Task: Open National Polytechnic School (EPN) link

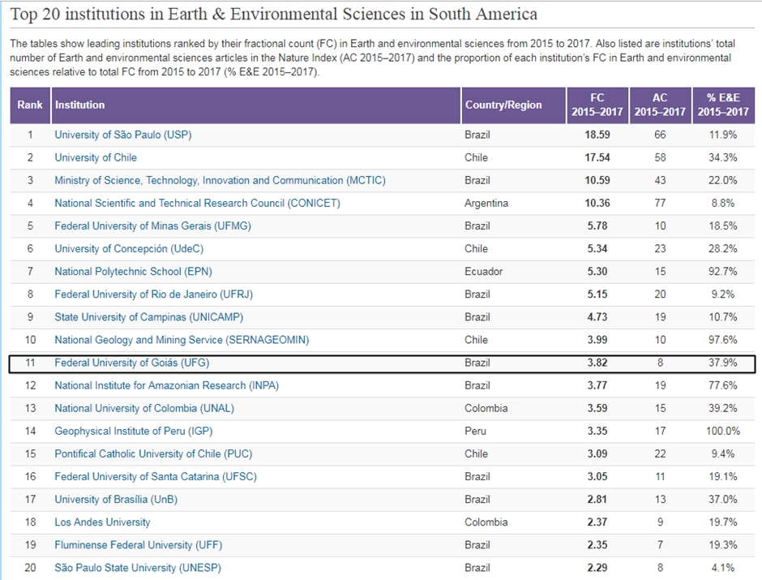Action: (133, 271)
